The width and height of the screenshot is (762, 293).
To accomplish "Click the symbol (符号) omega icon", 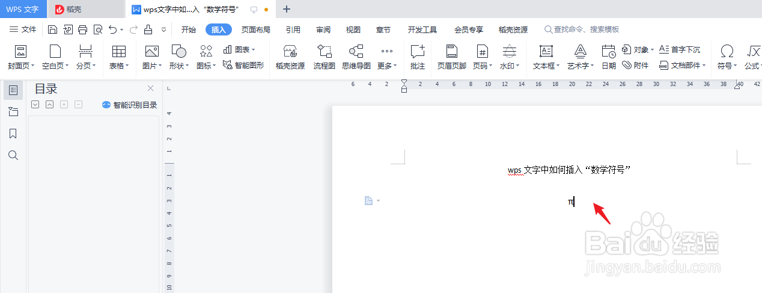I will [x=727, y=51].
